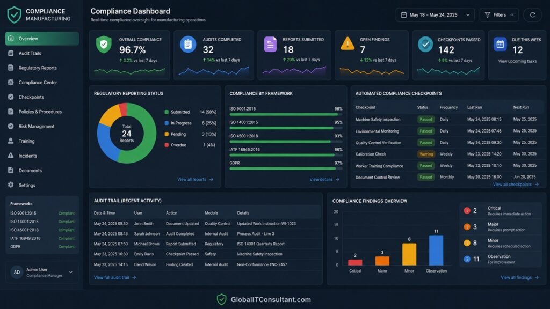Click the funnel icon on Filters button
550x309 pixels.
(487, 14)
